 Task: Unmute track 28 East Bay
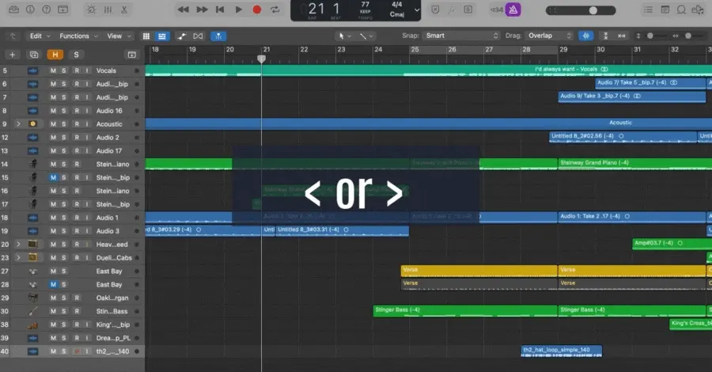(53, 284)
